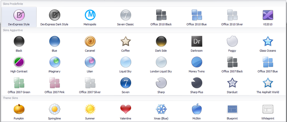287x122 pixels.
Task: Choose the Whiteprint theme skin
Action: click(x=268, y=112)
